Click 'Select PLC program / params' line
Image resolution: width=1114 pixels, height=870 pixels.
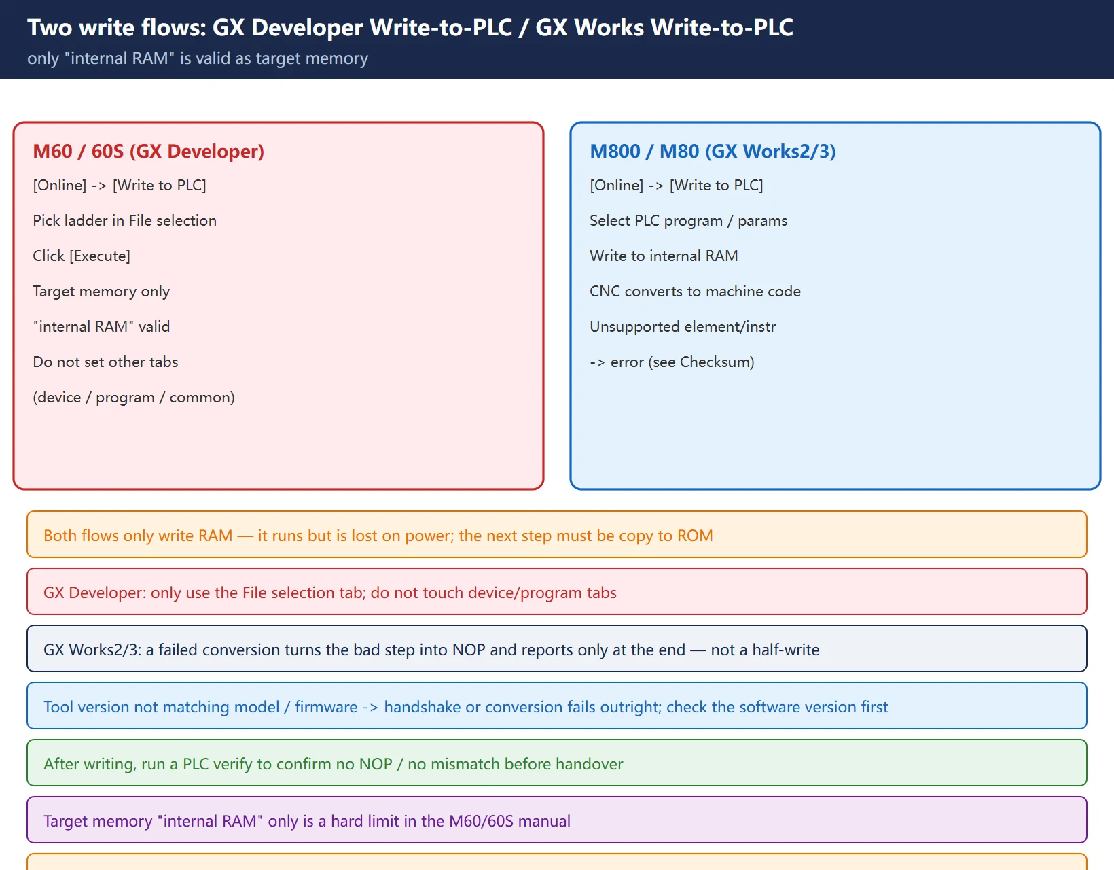point(689,220)
